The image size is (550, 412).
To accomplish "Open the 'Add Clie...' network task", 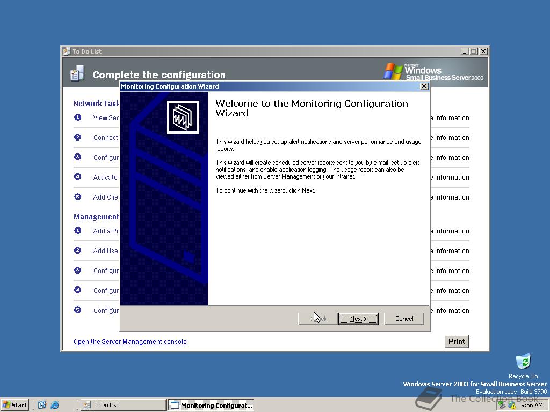I will [x=106, y=197].
